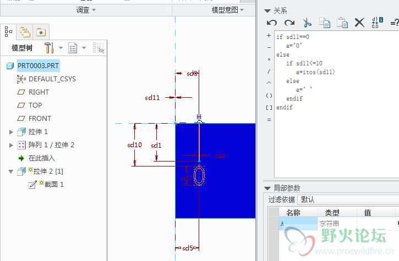399x261 pixels.
Task: Insert square brackets in relations
Action: 269,108
